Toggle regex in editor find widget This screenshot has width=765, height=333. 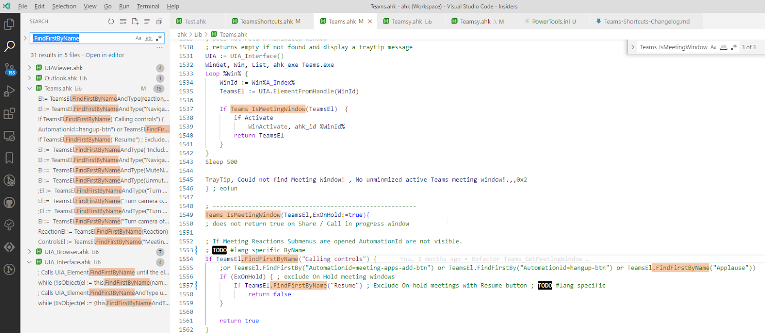point(733,47)
